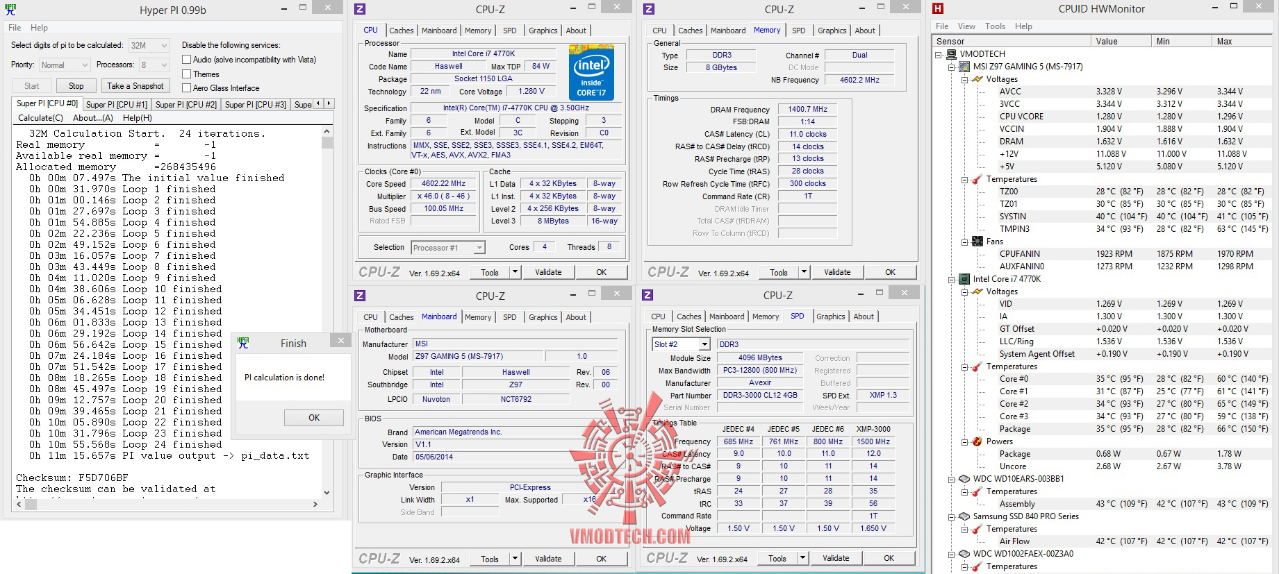
Task: Click the MSI Z97 GAMING 5 motherboard icon
Action: pos(964,67)
